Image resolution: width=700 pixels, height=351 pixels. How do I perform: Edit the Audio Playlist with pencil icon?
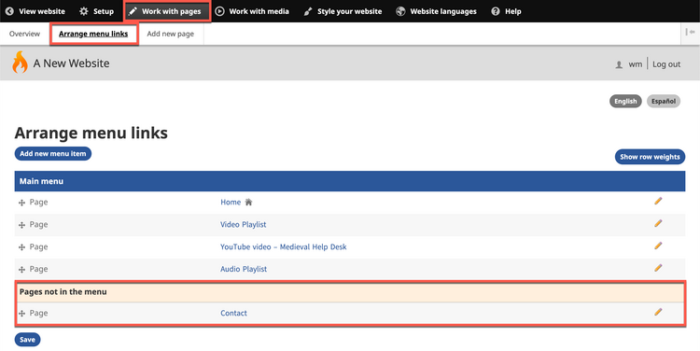click(658, 269)
